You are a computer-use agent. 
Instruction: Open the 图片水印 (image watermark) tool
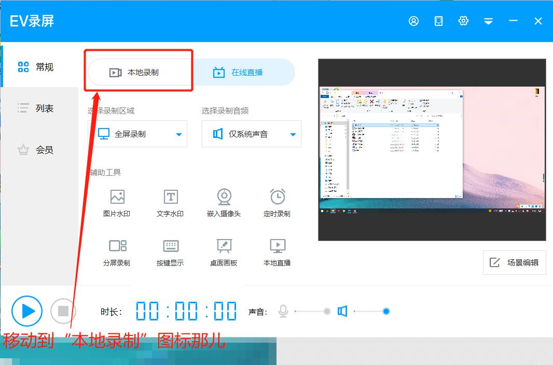coord(117,202)
